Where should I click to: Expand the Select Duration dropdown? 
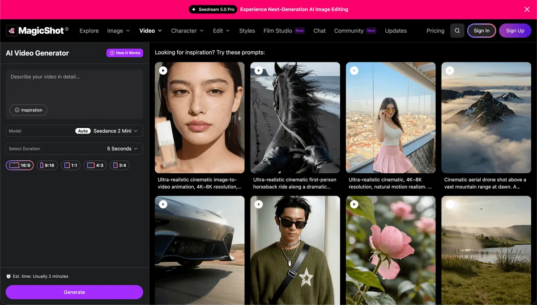(x=74, y=149)
